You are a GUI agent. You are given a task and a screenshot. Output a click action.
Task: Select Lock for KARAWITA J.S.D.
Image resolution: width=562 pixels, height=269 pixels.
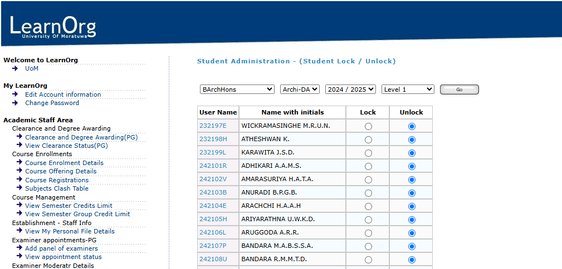coord(368,153)
